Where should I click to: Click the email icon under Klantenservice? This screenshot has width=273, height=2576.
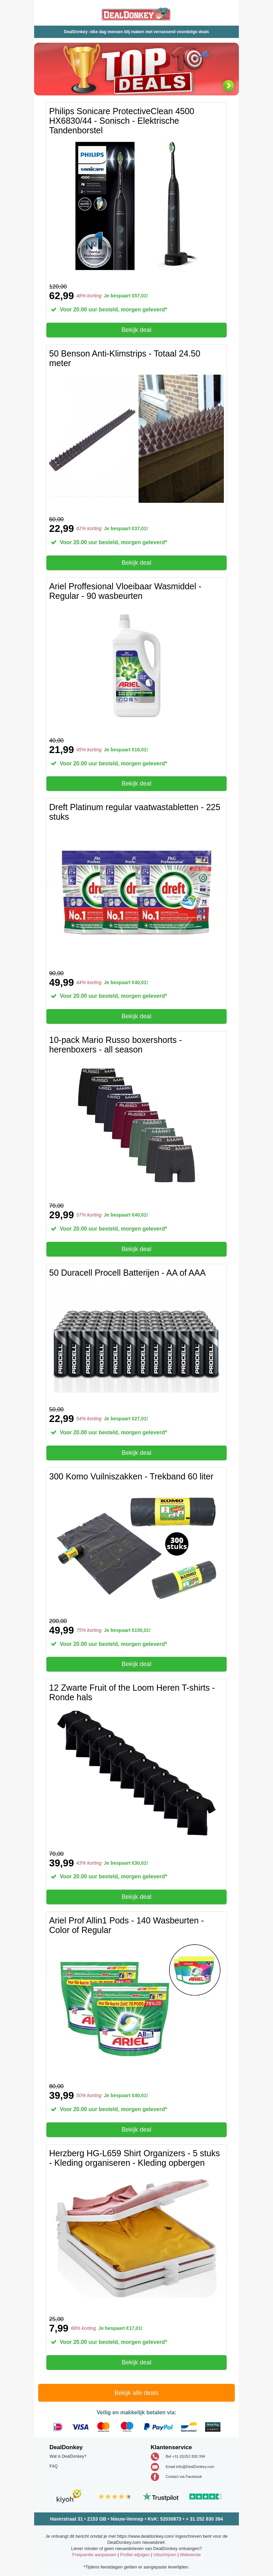[155, 2466]
